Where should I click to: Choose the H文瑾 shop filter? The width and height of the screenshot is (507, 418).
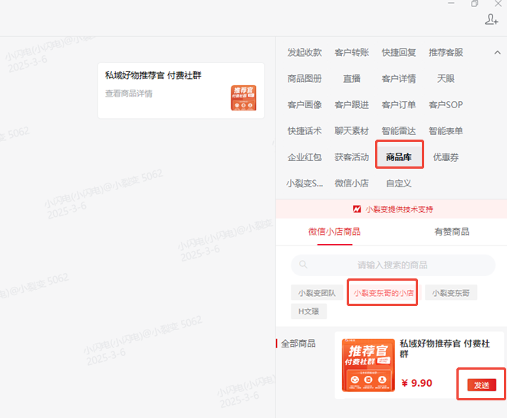[x=309, y=311]
